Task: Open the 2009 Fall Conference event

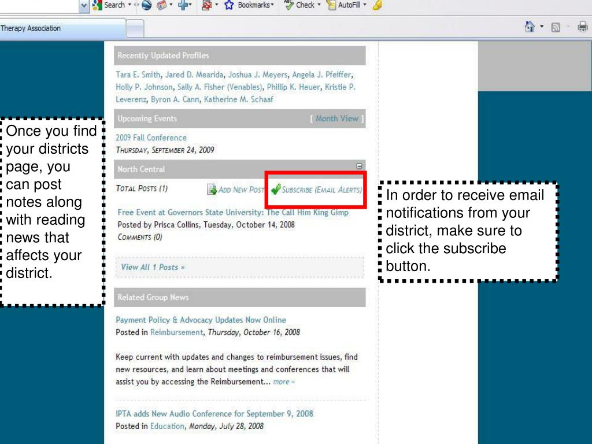Action: tap(151, 138)
